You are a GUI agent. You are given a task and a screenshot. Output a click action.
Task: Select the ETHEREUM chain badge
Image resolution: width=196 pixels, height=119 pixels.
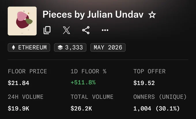tap(29, 47)
